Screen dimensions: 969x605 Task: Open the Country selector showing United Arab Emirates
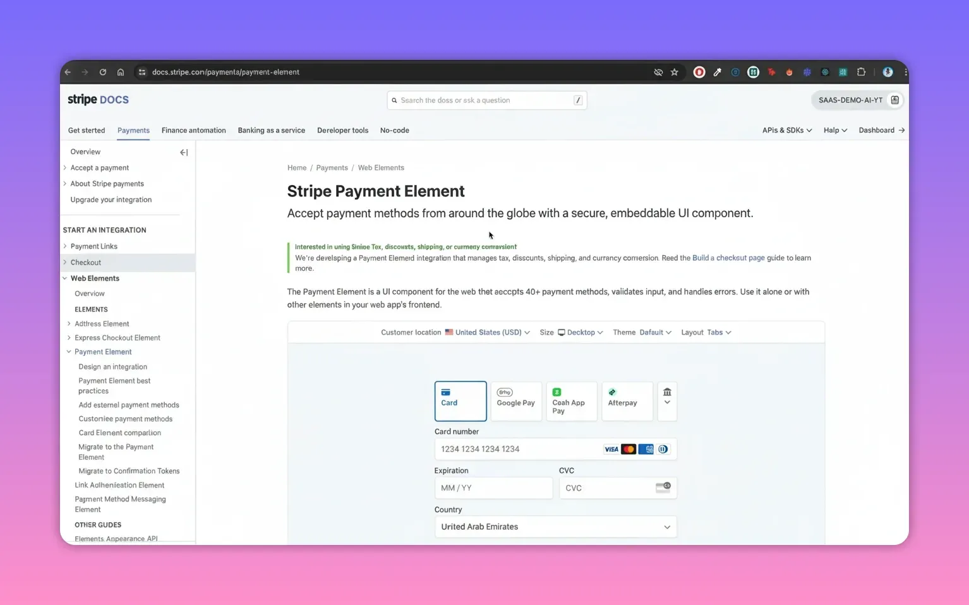click(555, 526)
